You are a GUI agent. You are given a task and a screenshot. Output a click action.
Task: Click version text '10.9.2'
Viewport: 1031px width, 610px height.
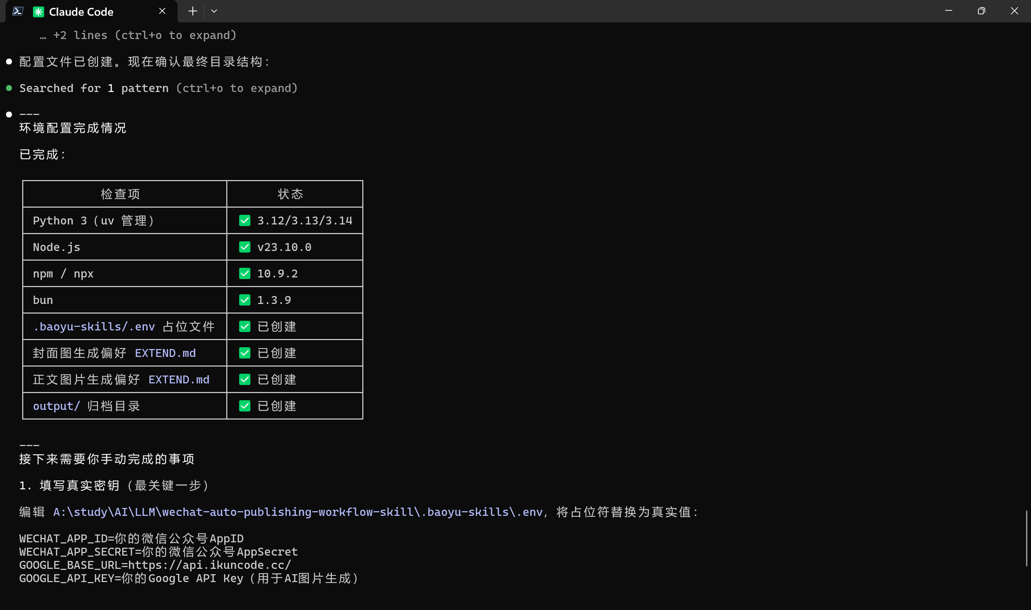pos(278,274)
